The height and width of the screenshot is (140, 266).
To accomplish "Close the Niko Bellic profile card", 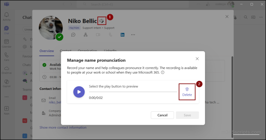I will (x=227, y=17).
